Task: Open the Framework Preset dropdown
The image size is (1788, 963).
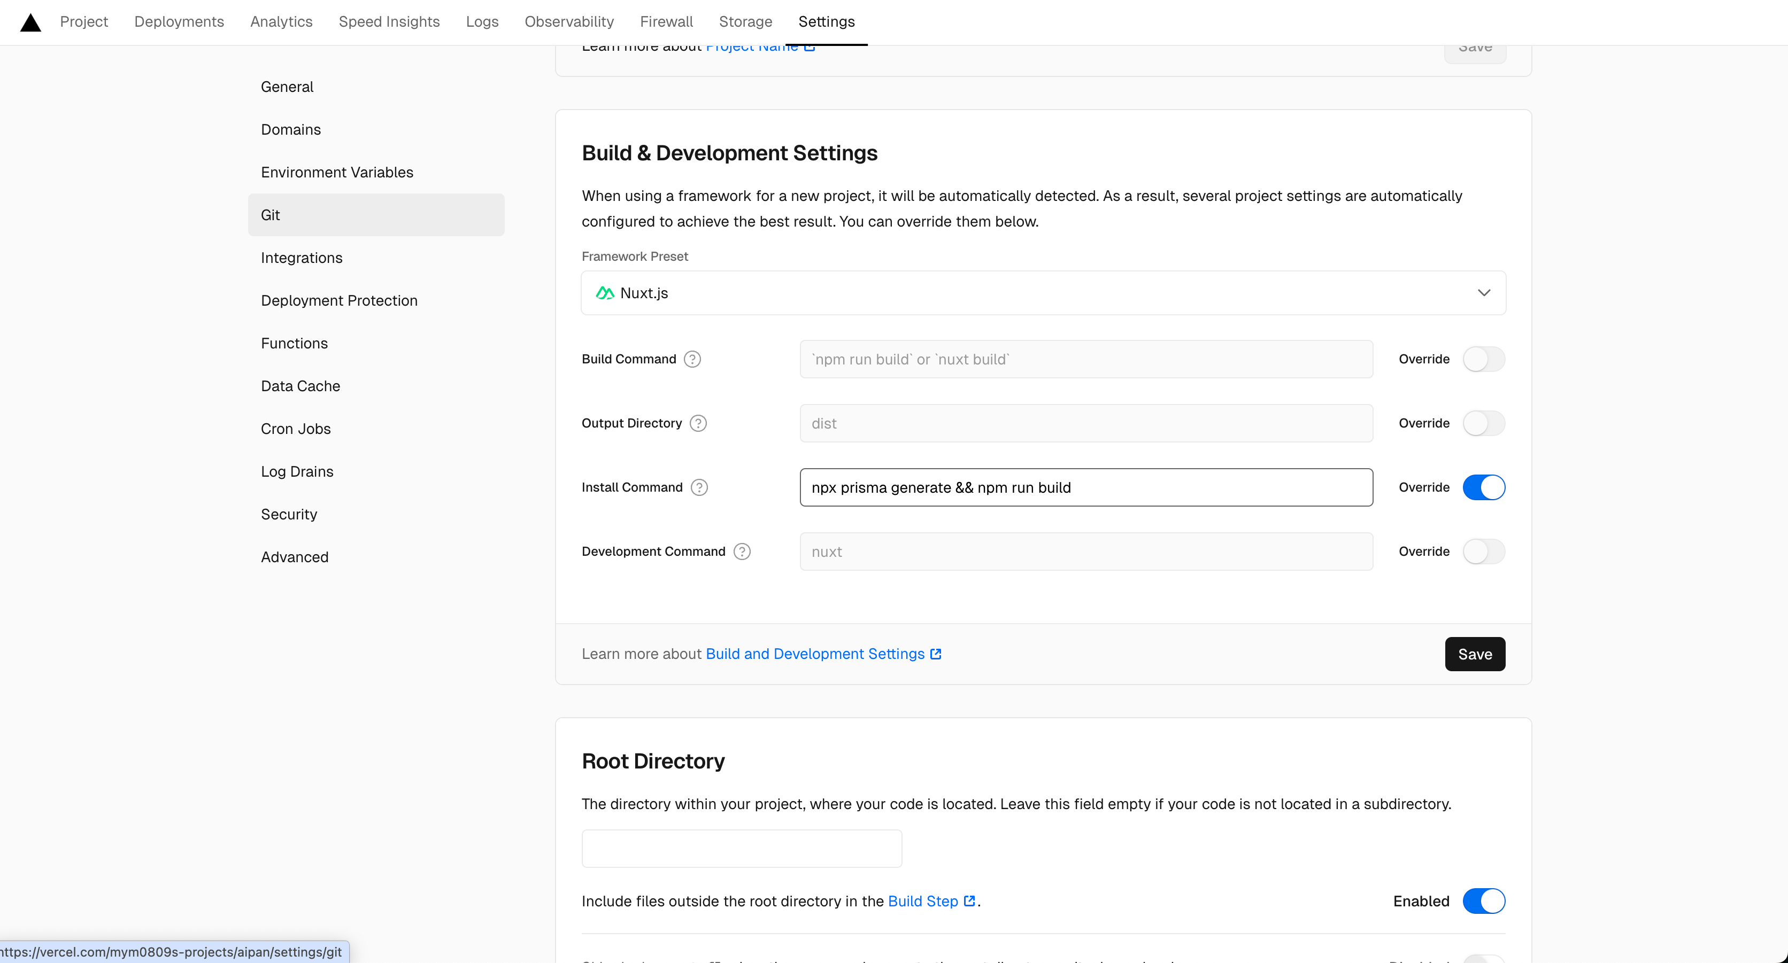Action: [1041, 293]
